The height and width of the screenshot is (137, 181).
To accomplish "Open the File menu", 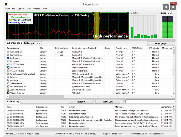I will (14, 9).
